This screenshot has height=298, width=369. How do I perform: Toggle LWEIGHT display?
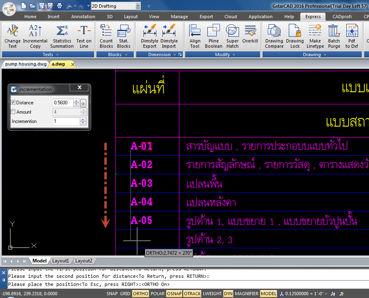[212, 294]
